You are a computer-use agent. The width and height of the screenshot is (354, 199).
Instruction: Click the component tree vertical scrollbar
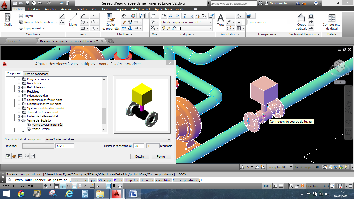[104, 104]
